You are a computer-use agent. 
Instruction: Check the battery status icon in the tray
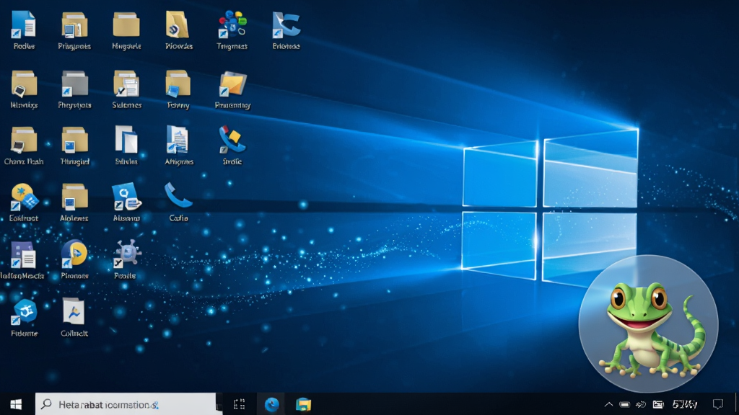point(624,404)
